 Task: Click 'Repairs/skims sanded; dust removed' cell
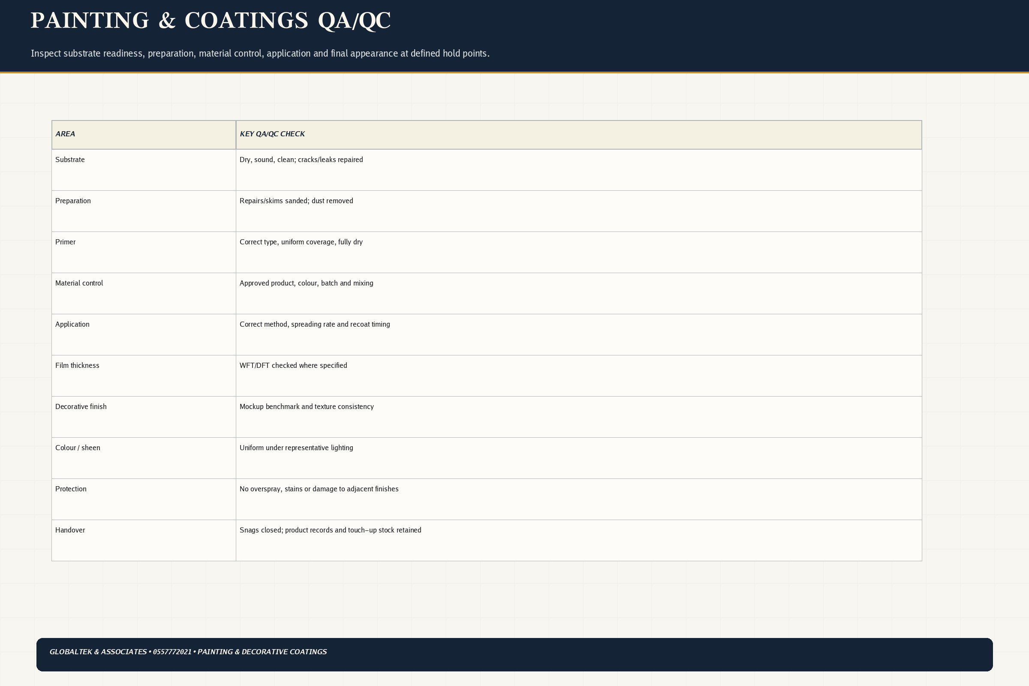[579, 211]
